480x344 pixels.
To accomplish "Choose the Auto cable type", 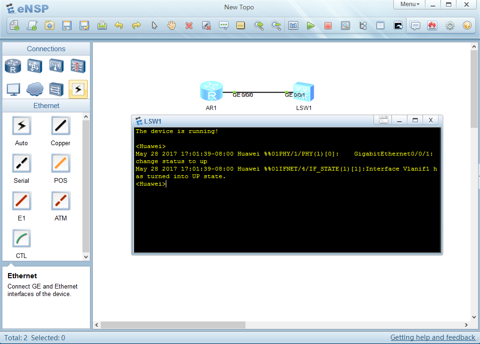I will [21, 125].
